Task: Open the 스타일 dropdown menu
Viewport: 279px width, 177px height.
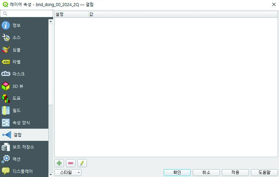Action: point(68,173)
